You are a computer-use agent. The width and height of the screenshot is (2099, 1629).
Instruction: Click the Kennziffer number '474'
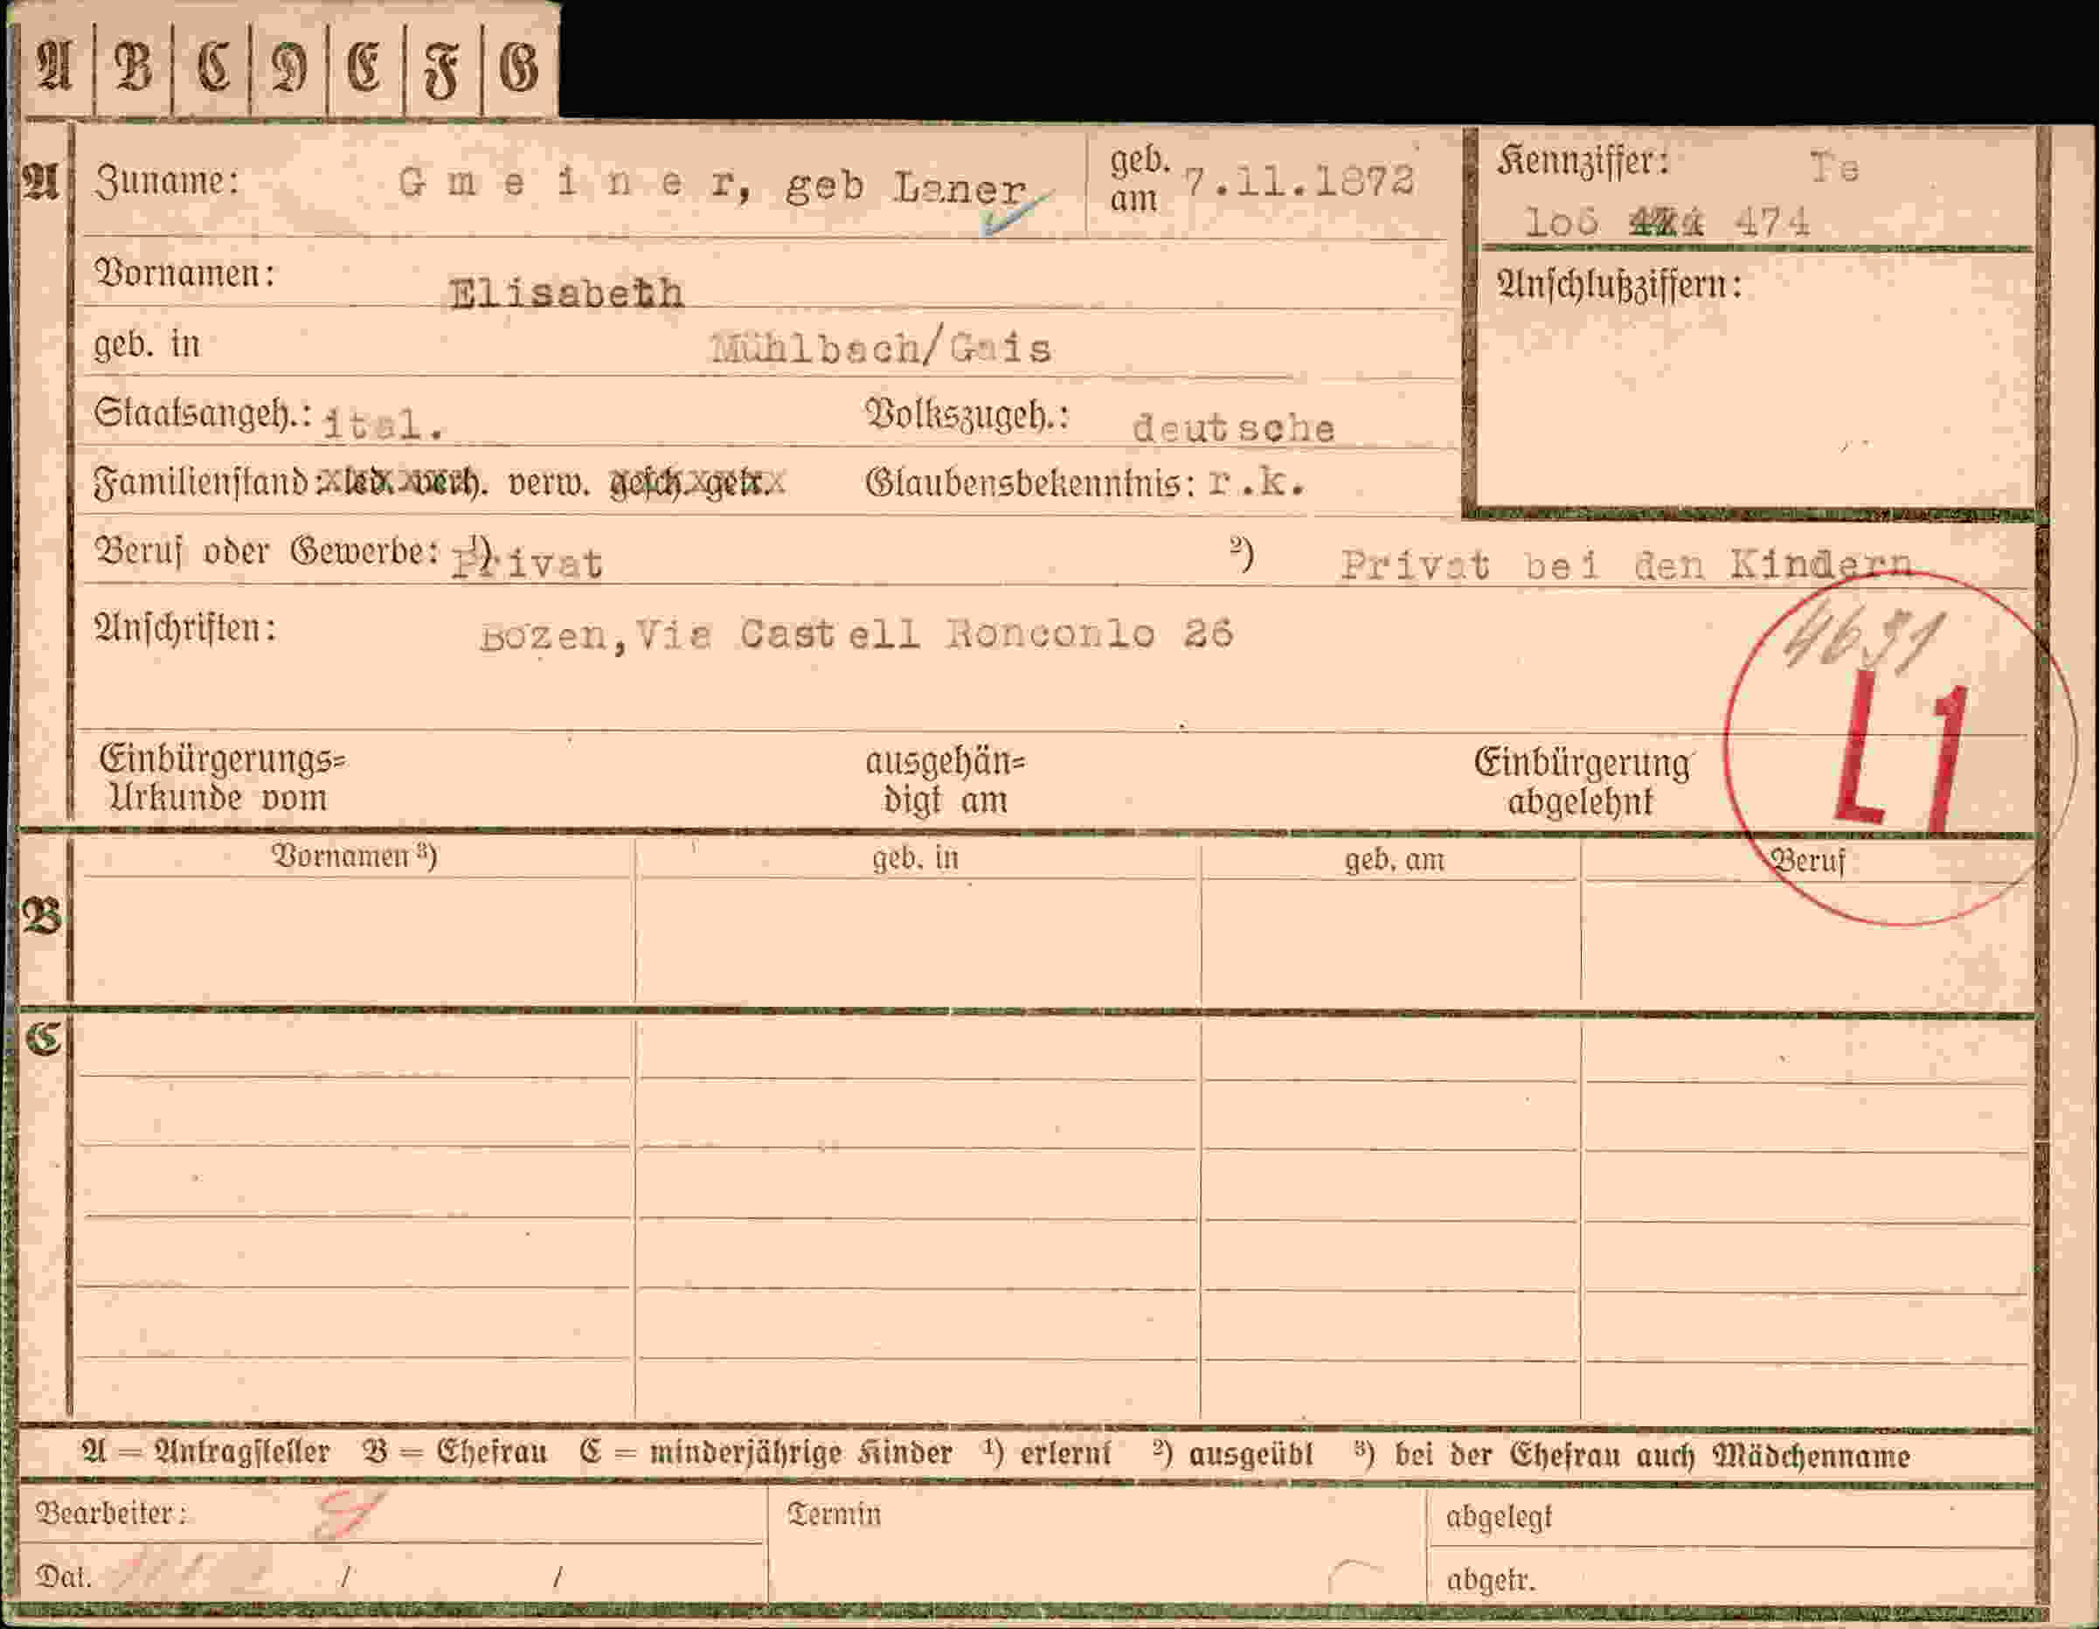click(1772, 223)
